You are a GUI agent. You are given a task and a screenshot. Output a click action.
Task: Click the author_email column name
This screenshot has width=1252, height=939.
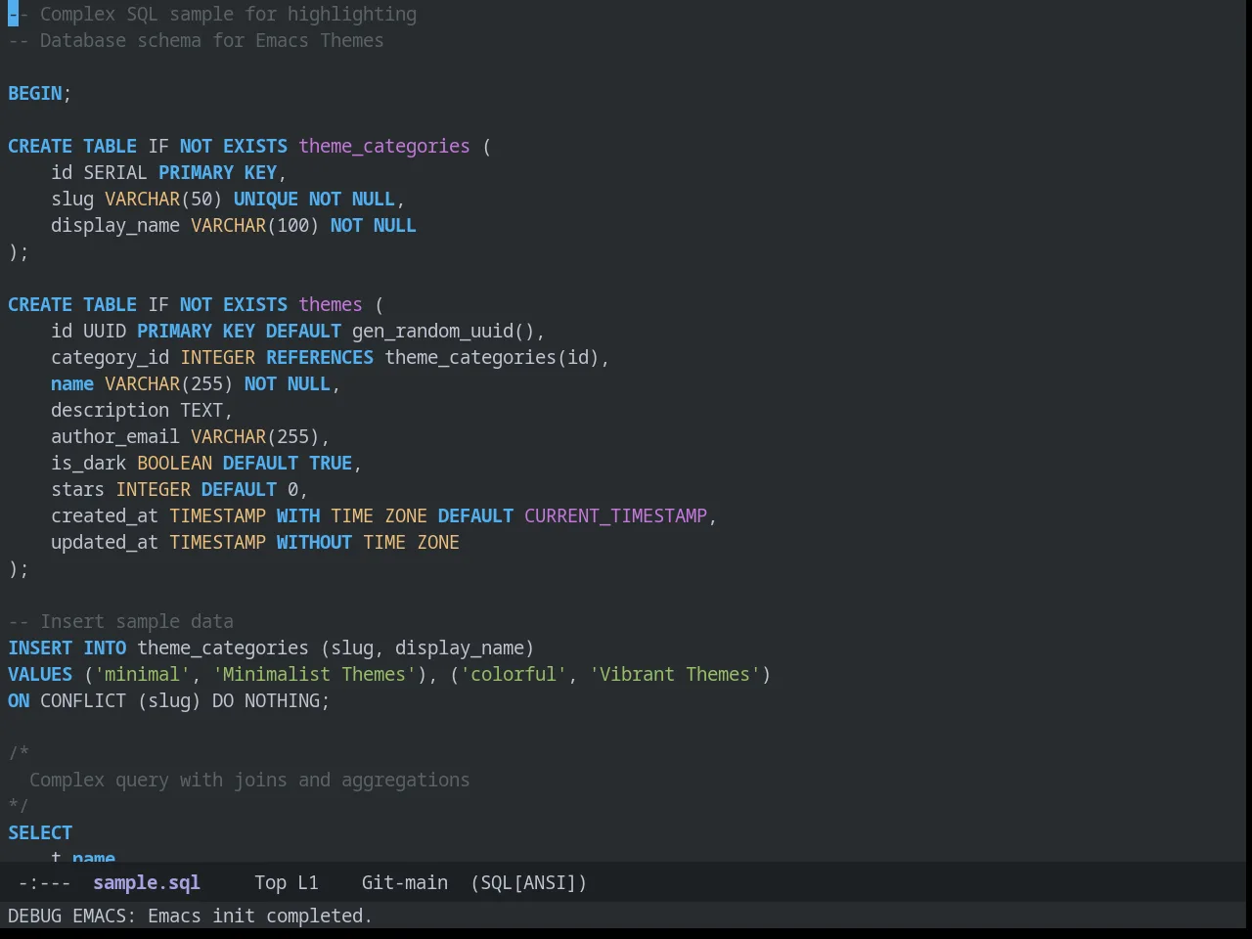(115, 436)
